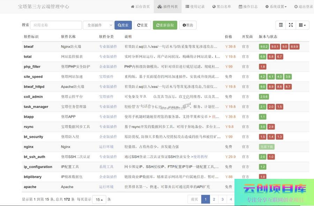Click the card view toggle icon

pyautogui.click(x=281, y=25)
